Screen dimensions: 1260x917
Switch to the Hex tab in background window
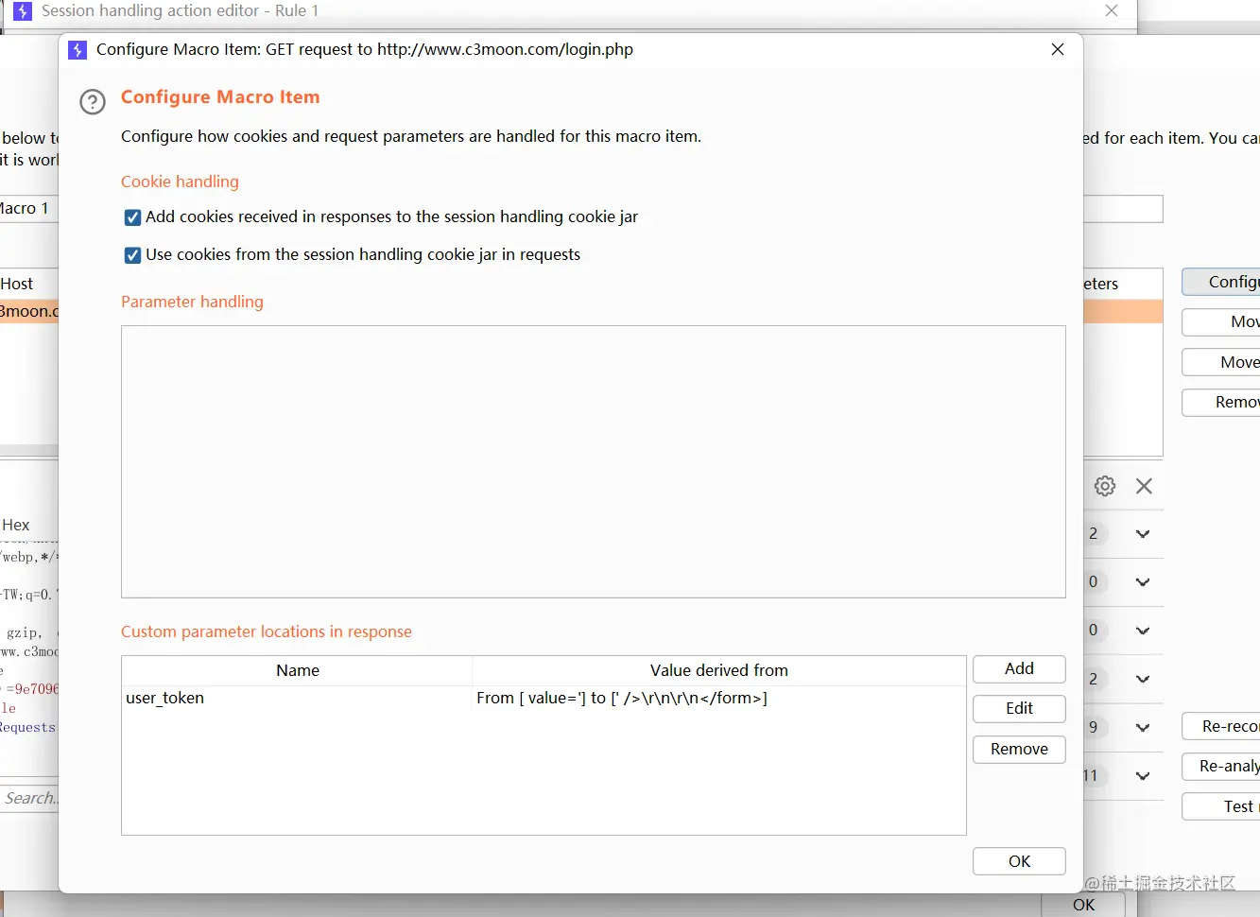pos(16,525)
